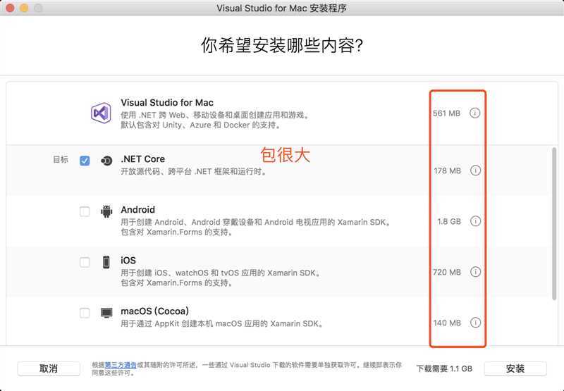Select the iOS title text
This screenshot has height=391, width=564.
pos(128,260)
